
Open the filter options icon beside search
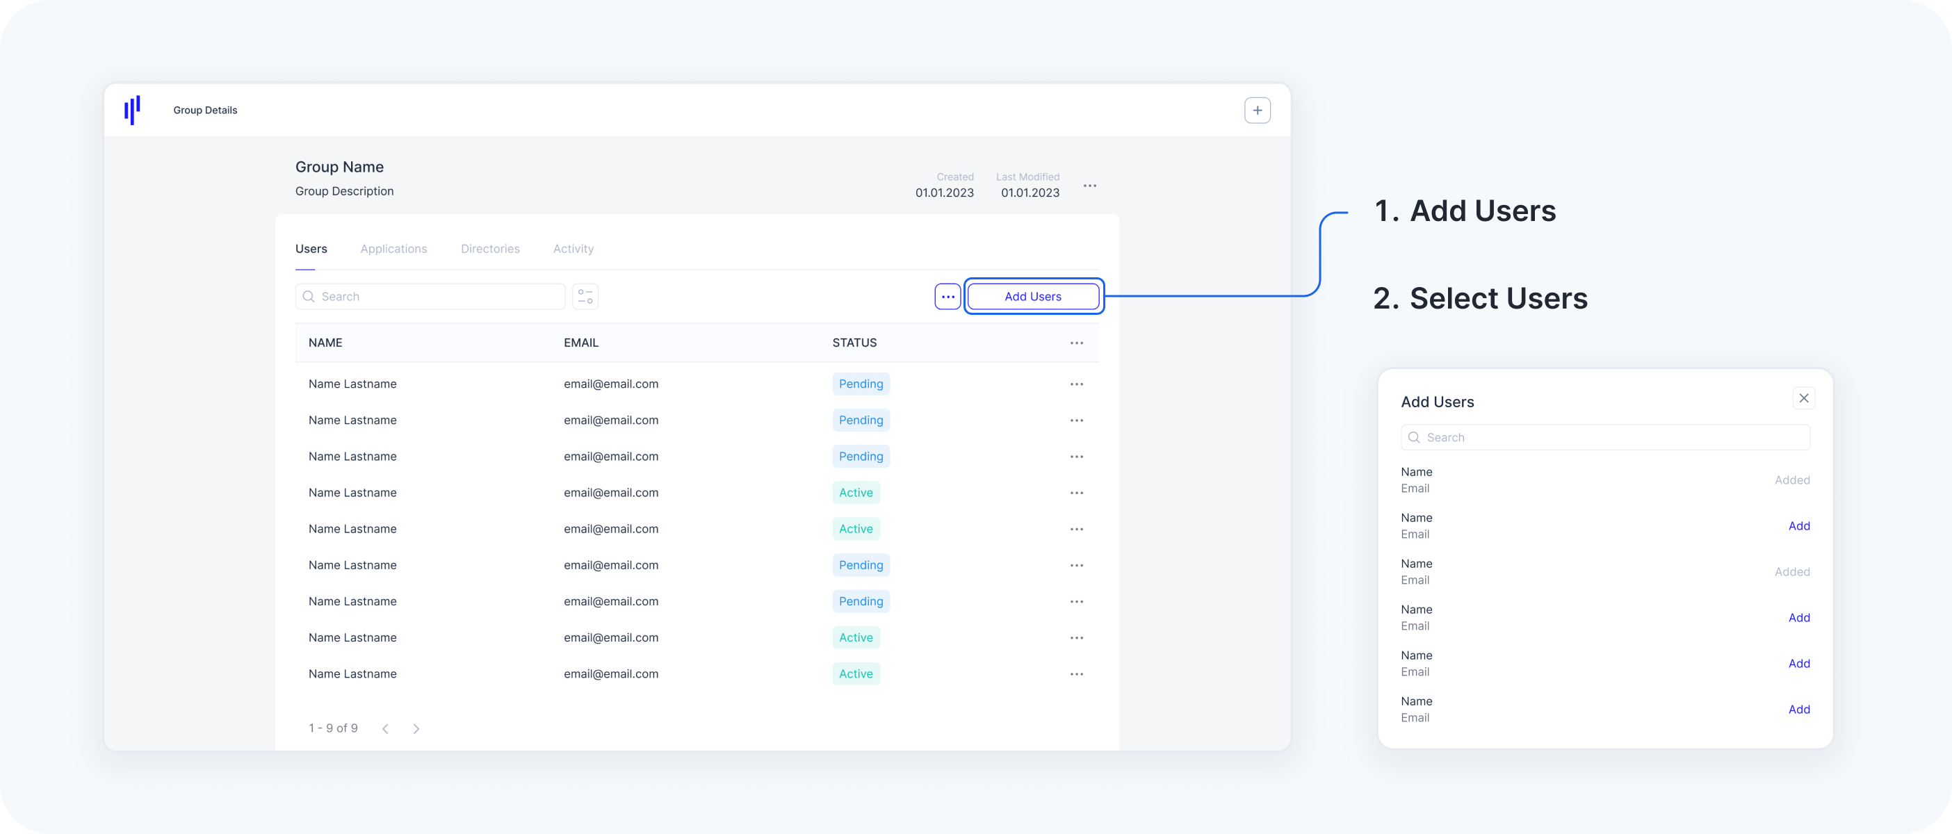[x=585, y=297]
